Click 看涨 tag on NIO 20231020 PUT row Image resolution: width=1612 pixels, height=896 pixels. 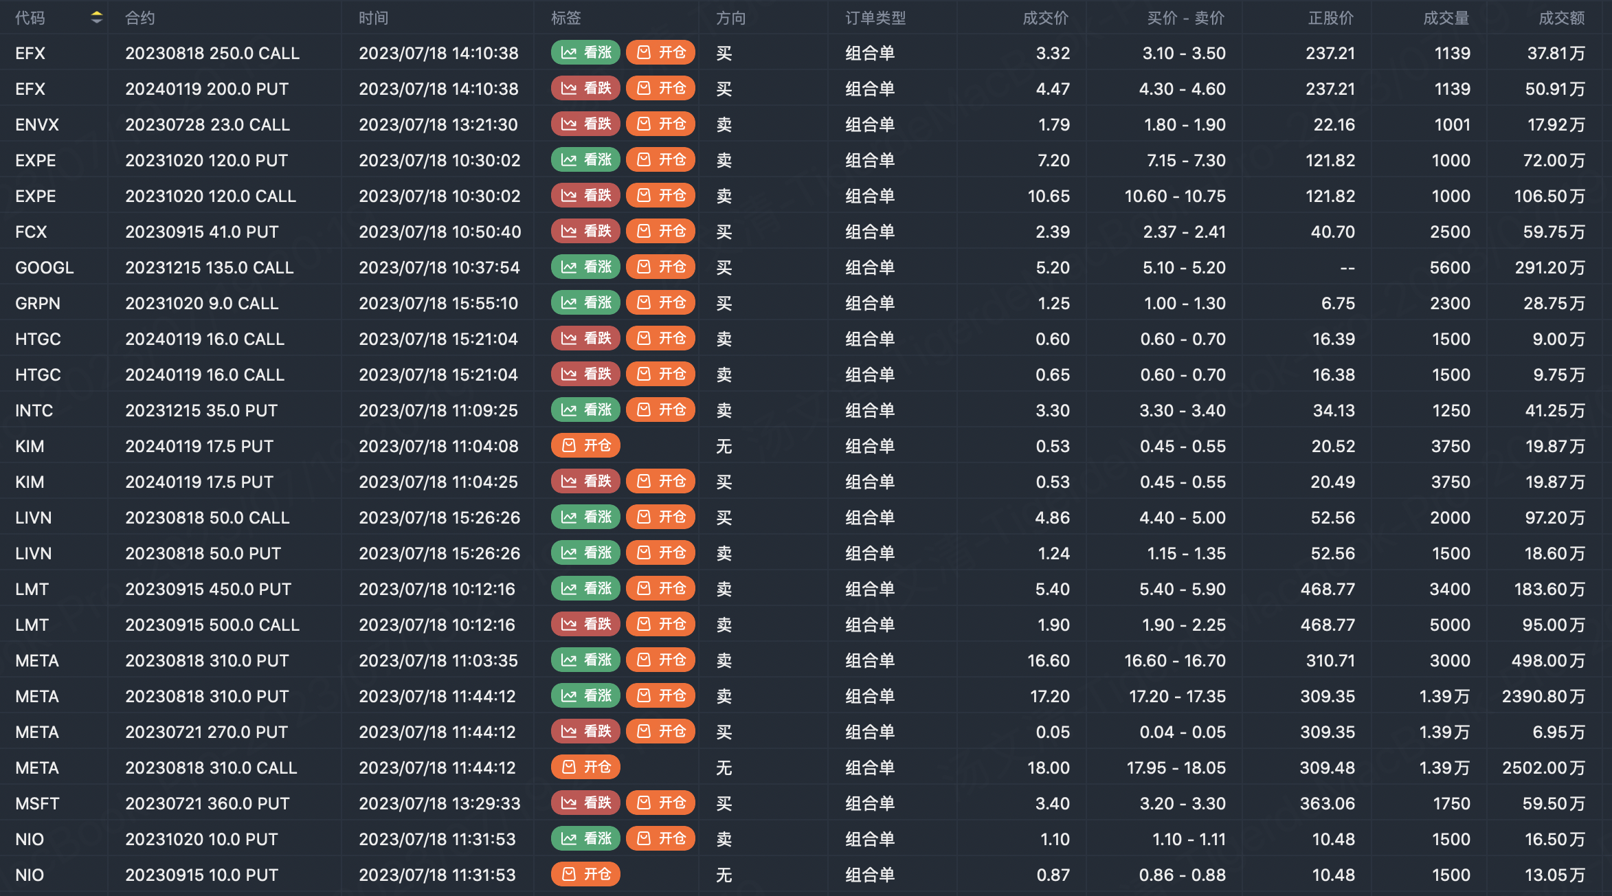point(585,839)
